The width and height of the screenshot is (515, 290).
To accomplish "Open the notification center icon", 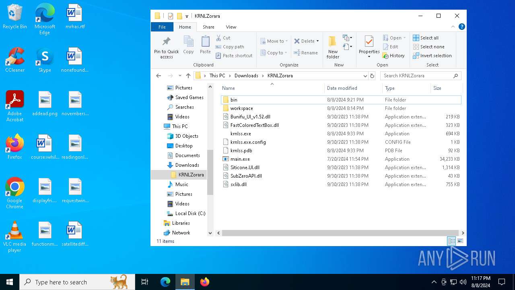I will [x=502, y=282].
